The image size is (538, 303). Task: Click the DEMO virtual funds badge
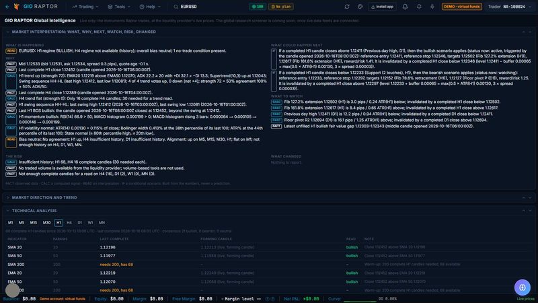[461, 7]
